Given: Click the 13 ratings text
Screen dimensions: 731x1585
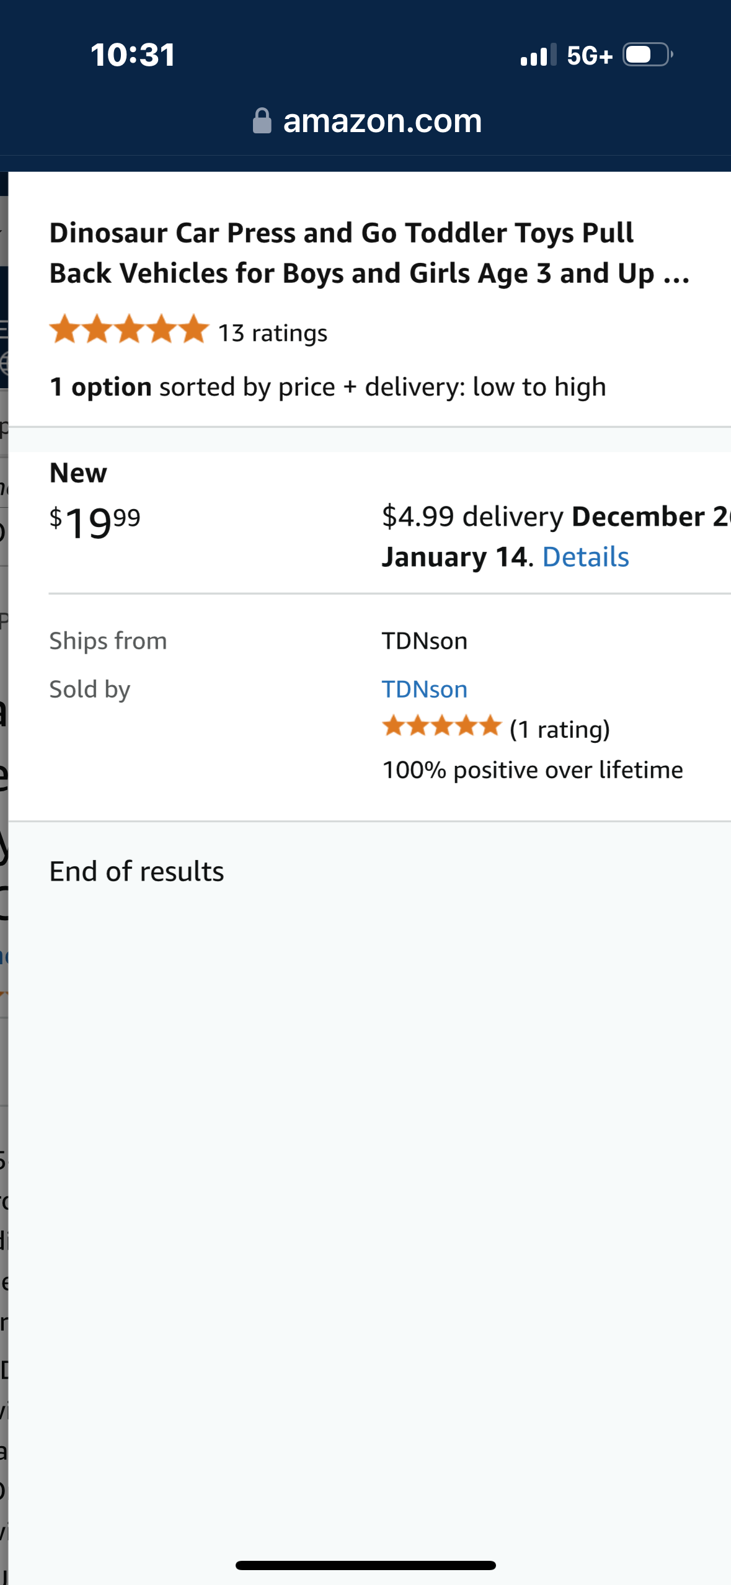Looking at the screenshot, I should click(273, 334).
